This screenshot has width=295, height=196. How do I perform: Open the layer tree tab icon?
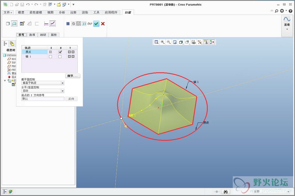click(12, 44)
